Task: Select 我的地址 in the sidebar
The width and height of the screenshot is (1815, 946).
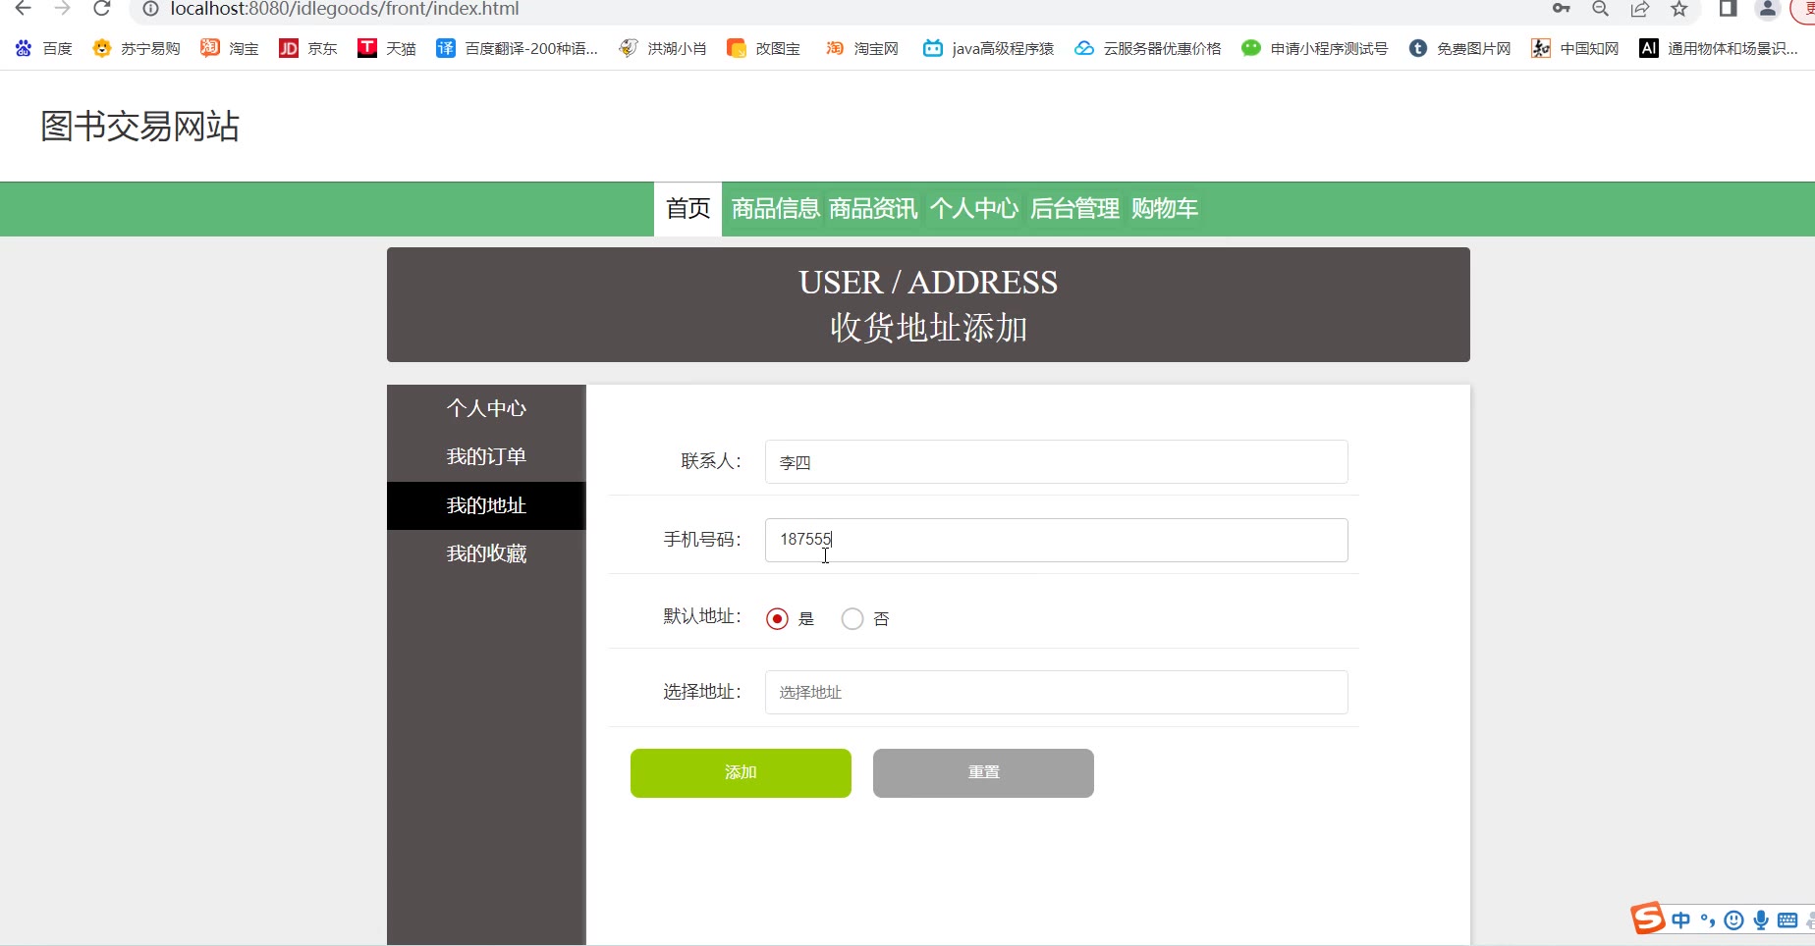Action: pos(486,505)
